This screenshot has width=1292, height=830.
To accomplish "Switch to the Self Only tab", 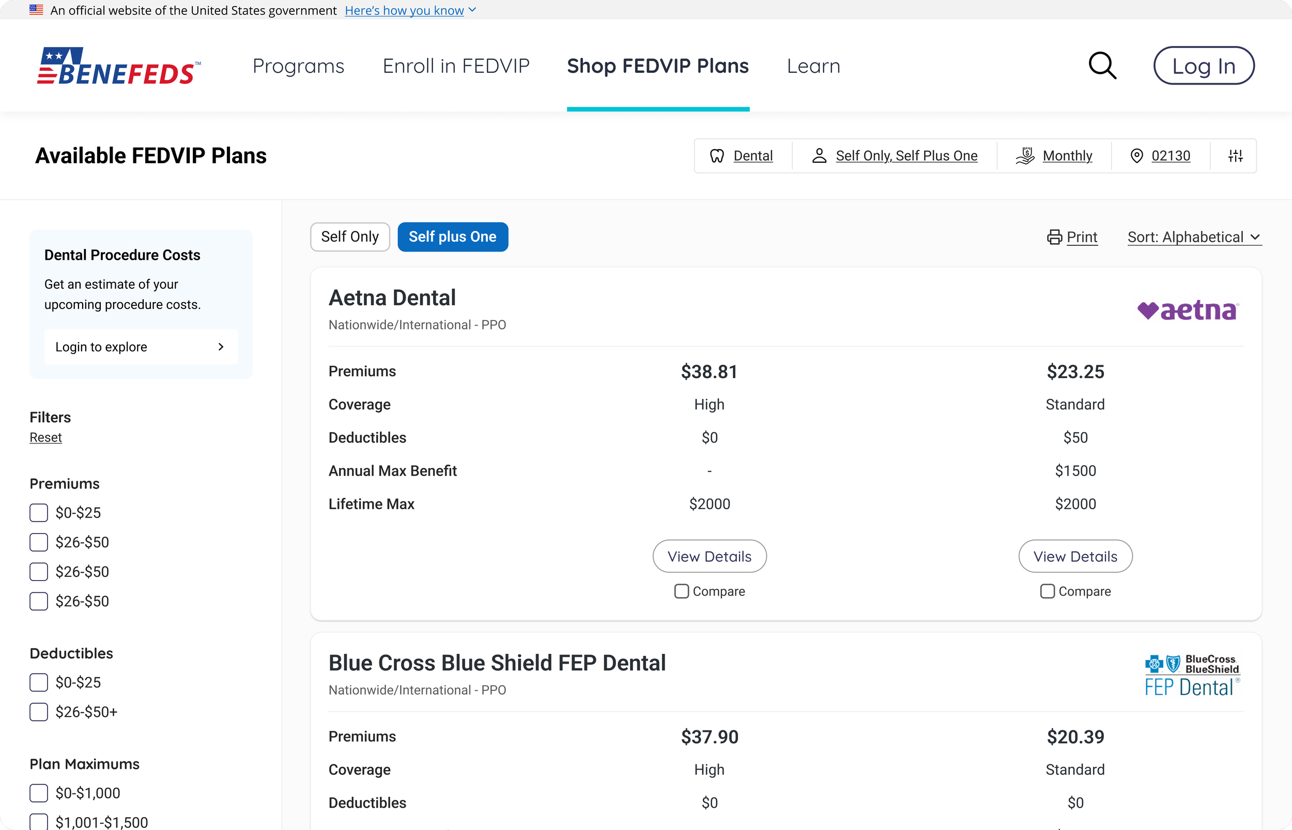I will pos(350,237).
